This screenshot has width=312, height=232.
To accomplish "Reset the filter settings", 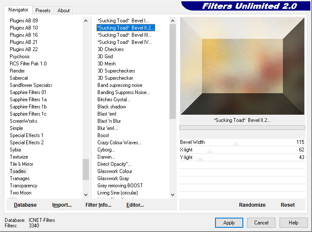I will pyautogui.click(x=288, y=205).
